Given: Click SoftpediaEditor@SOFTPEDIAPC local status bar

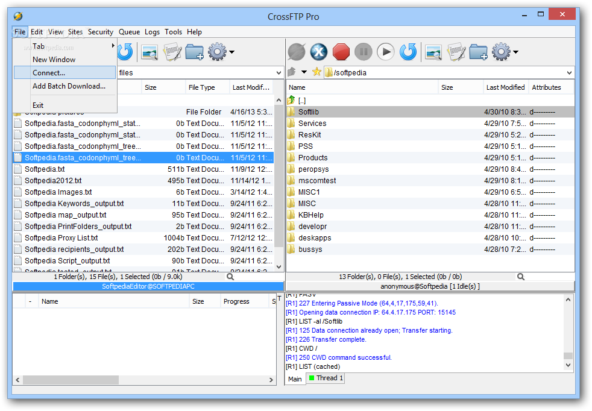Looking at the screenshot, I should (148, 286).
